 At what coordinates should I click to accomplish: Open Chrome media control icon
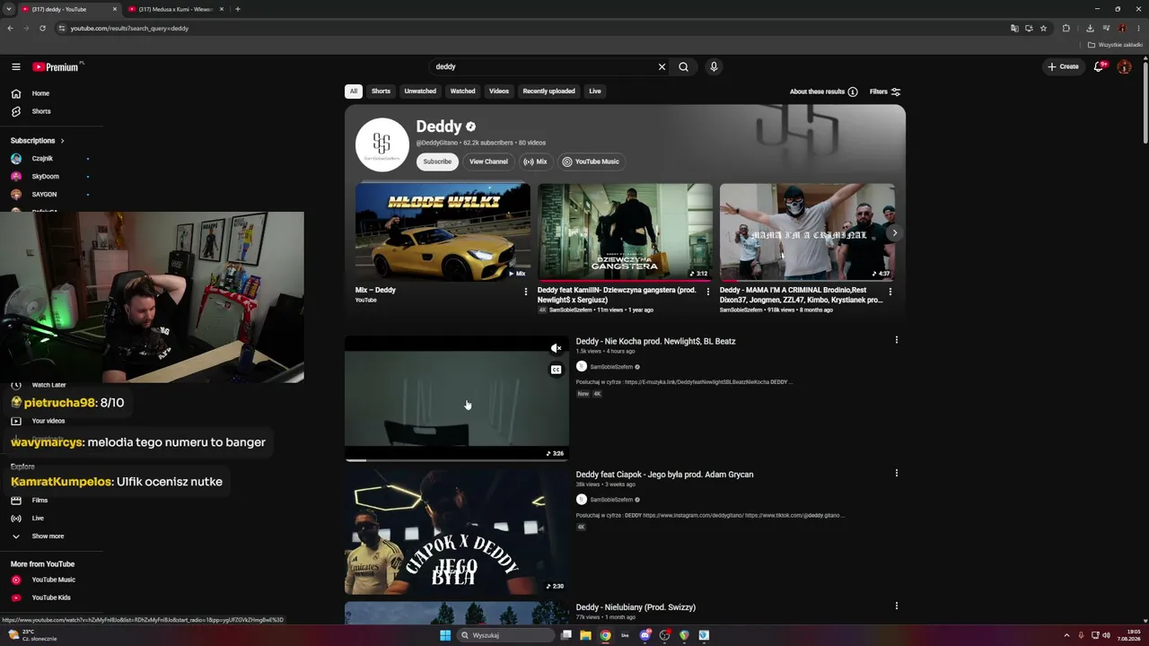coord(1106,28)
